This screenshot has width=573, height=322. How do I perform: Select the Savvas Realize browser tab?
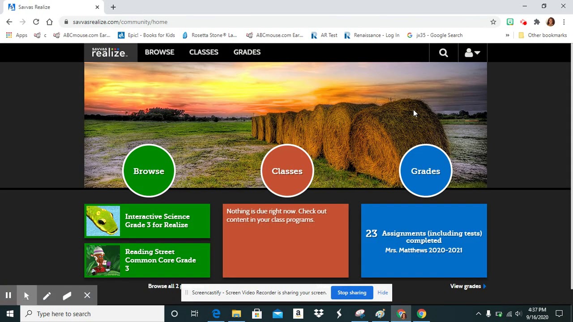coord(54,7)
